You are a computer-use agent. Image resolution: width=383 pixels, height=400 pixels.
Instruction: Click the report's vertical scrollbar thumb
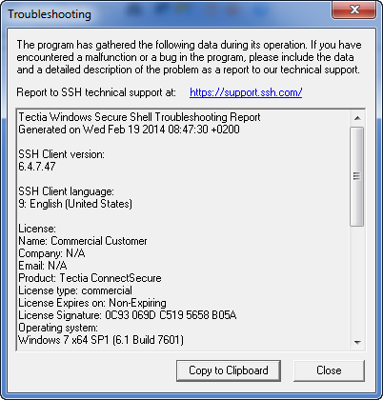357,176
